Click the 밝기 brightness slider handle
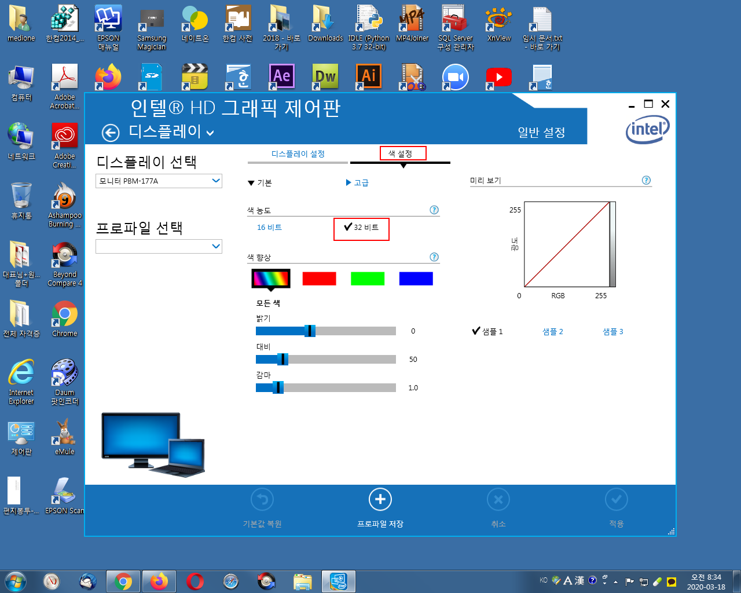Image resolution: width=741 pixels, height=593 pixels. coord(310,331)
